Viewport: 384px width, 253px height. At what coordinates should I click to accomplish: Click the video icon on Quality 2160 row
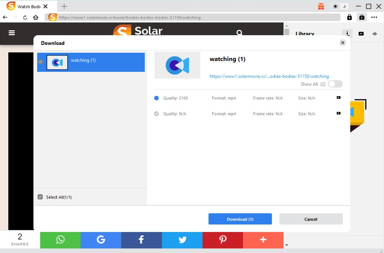pyautogui.click(x=339, y=98)
